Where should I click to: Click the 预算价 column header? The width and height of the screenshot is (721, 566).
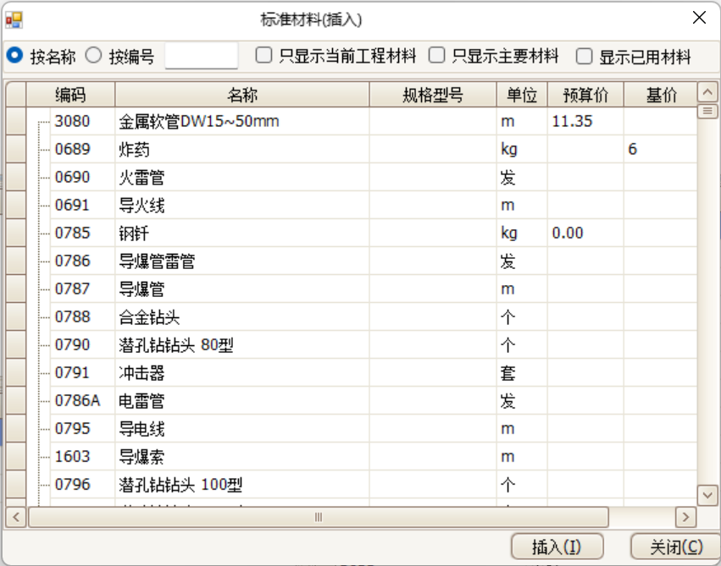point(585,95)
